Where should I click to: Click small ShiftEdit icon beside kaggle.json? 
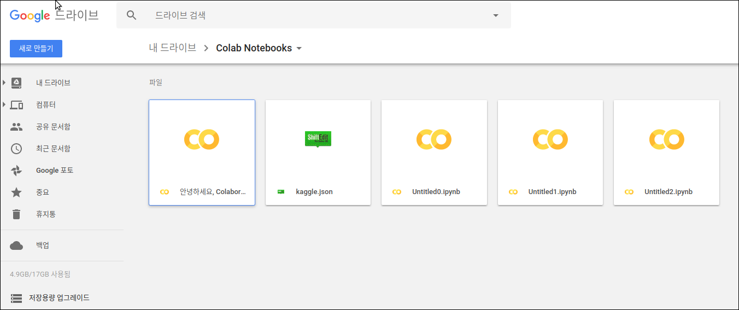281,192
